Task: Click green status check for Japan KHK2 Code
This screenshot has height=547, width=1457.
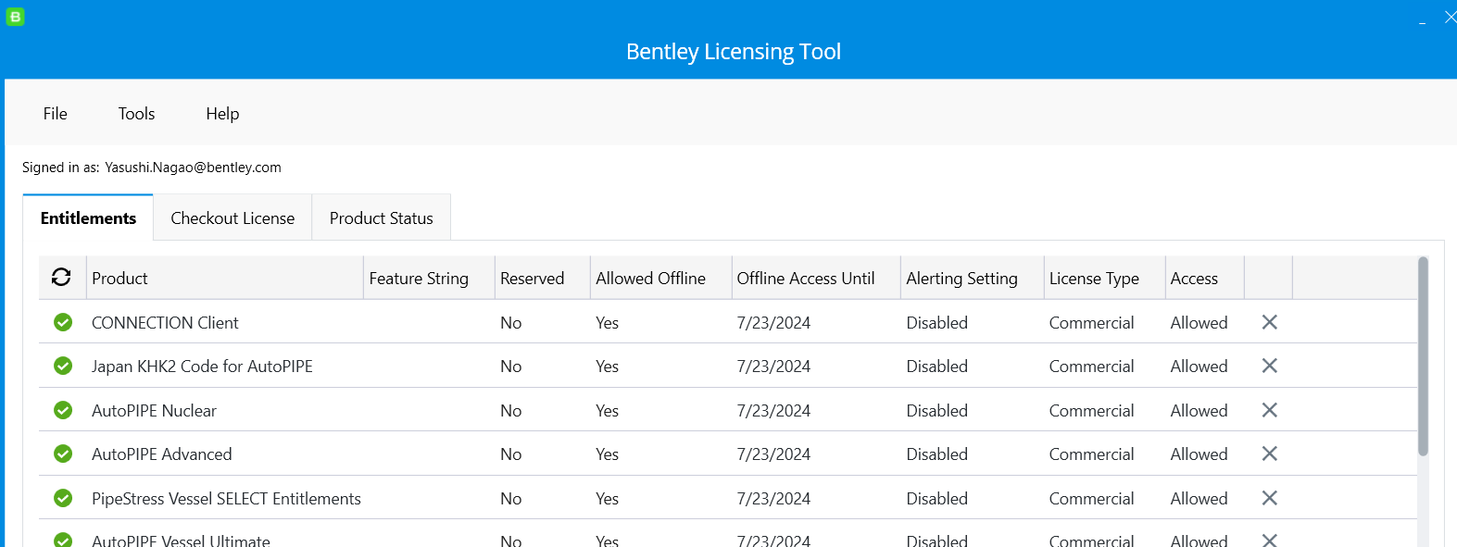Action: 63,366
